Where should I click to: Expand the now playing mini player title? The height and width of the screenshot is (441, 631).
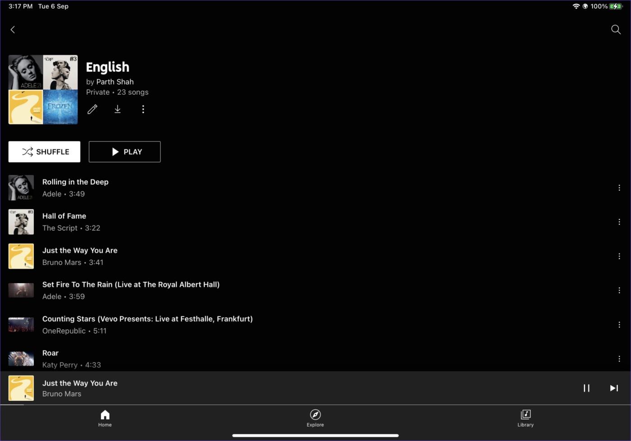[x=80, y=383]
